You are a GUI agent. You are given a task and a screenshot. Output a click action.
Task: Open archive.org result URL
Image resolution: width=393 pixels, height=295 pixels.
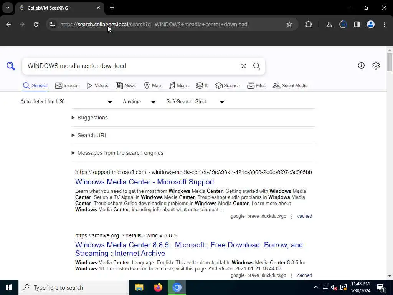[x=126, y=235]
